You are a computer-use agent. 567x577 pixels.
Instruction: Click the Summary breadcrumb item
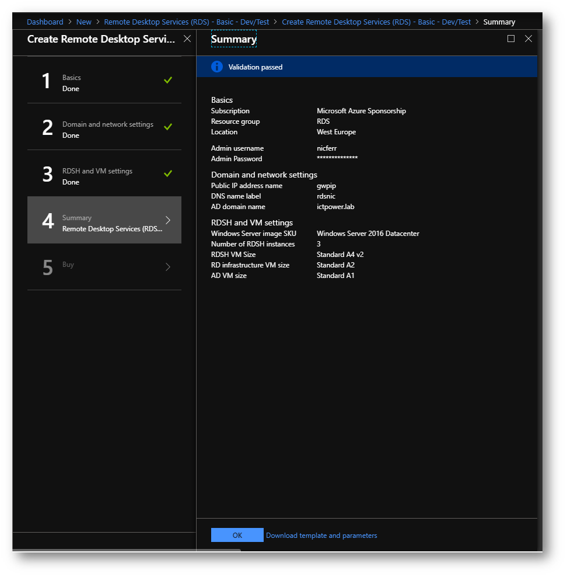(499, 22)
